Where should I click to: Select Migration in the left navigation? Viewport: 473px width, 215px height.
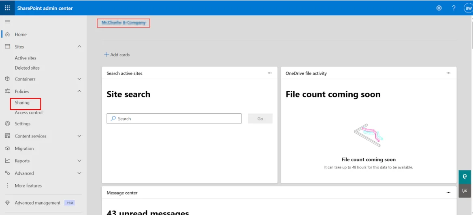24,149
